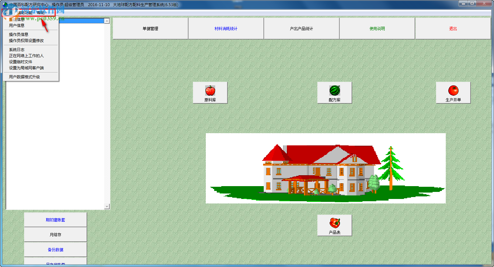Open the 配方库 watermelon icon button

[x=334, y=93]
